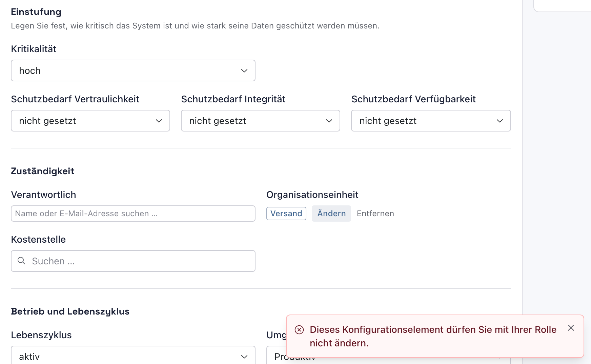The image size is (591, 364).
Task: Click the Kritikalität field label
Action: pos(34,49)
